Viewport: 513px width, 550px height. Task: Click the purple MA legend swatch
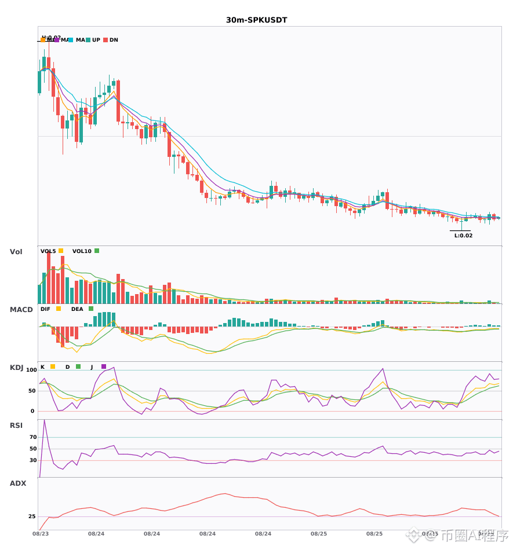coord(57,40)
